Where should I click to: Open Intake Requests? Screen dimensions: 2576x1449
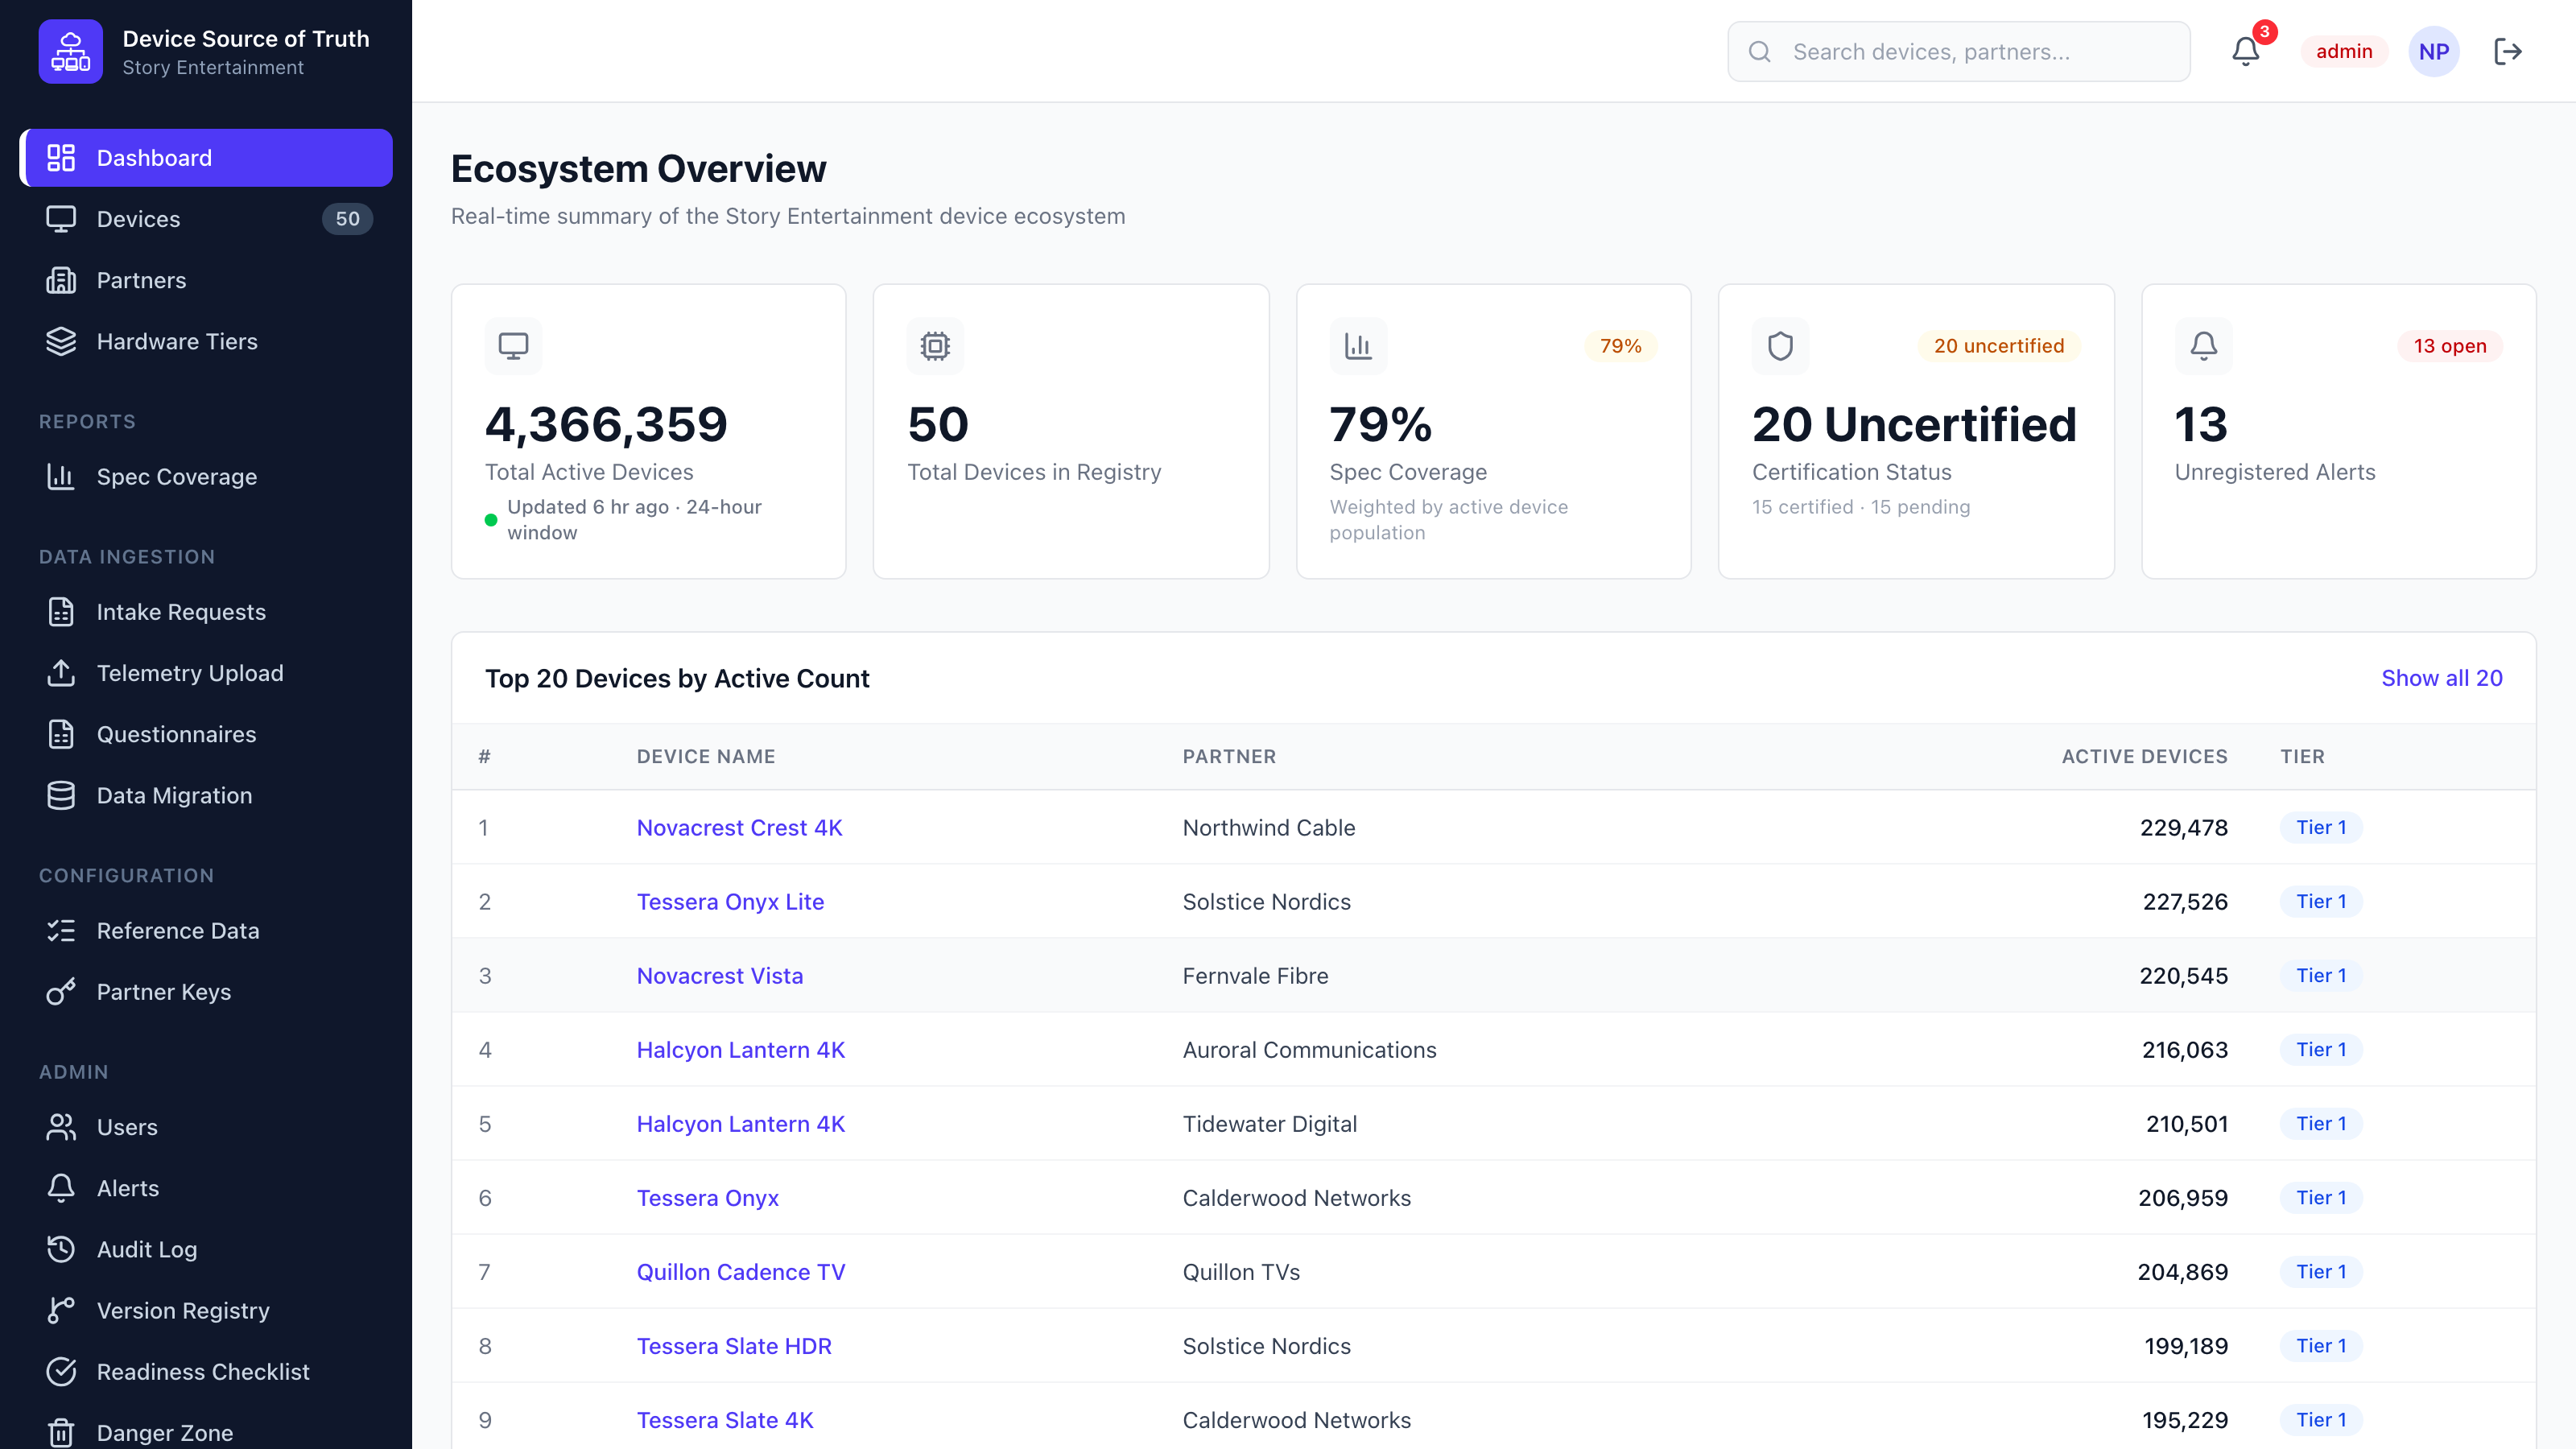click(x=206, y=612)
